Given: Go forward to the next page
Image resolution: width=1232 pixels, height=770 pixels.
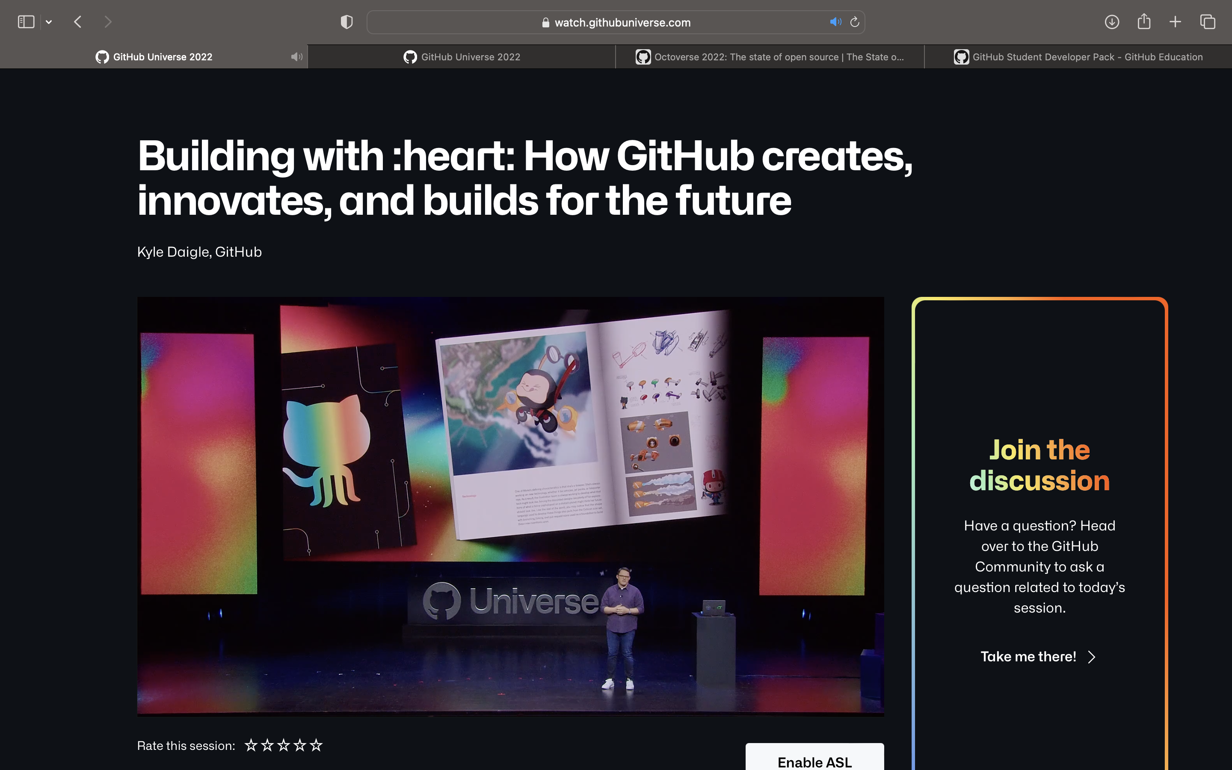Looking at the screenshot, I should (x=107, y=22).
